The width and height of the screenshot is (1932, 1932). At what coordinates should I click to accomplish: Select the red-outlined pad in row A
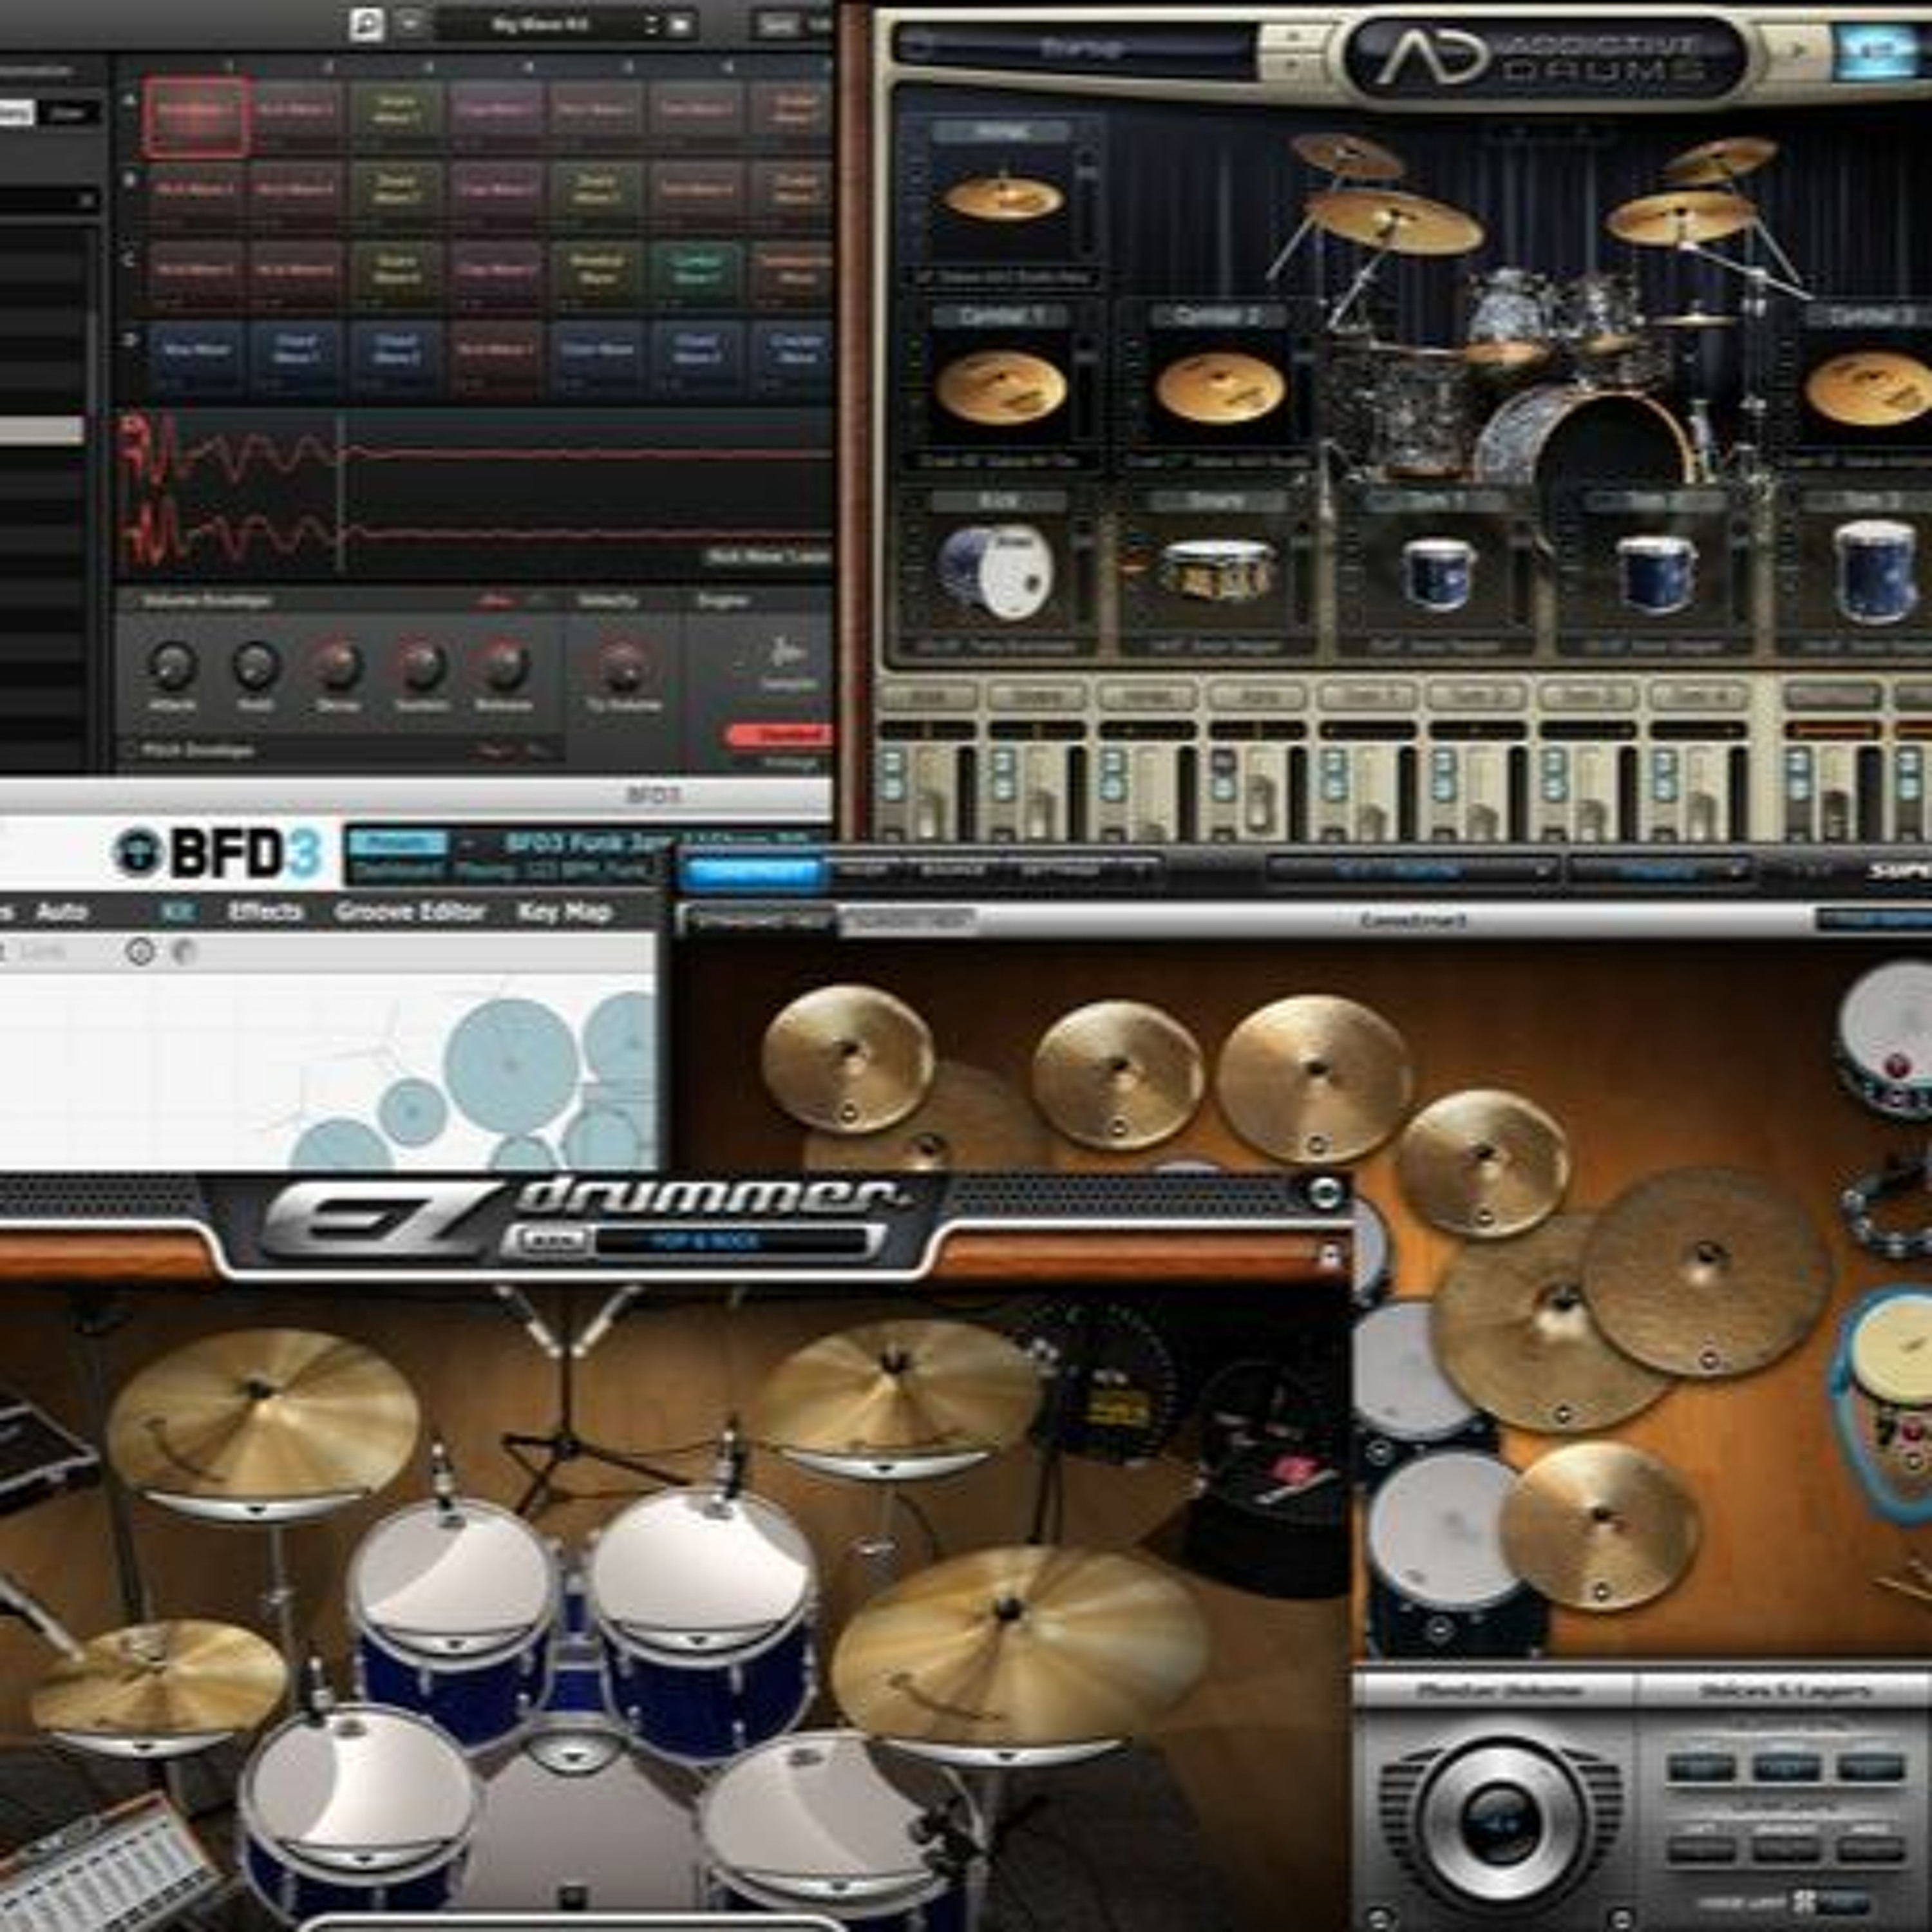pyautogui.click(x=196, y=117)
